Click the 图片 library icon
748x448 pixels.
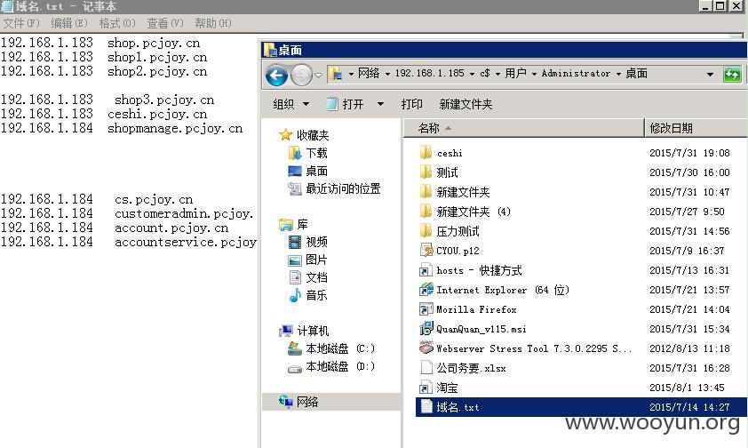click(295, 260)
